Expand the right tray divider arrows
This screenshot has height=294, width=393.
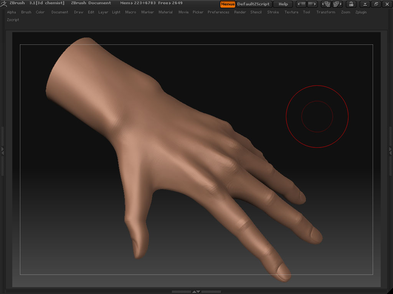coord(390,151)
